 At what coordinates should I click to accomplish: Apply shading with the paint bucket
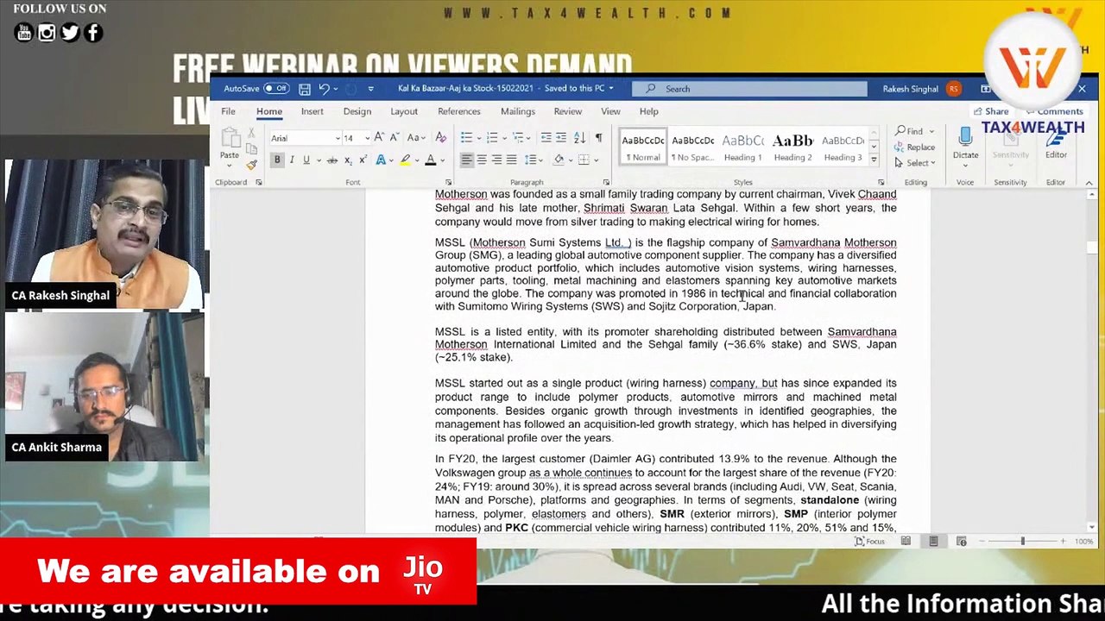point(559,160)
